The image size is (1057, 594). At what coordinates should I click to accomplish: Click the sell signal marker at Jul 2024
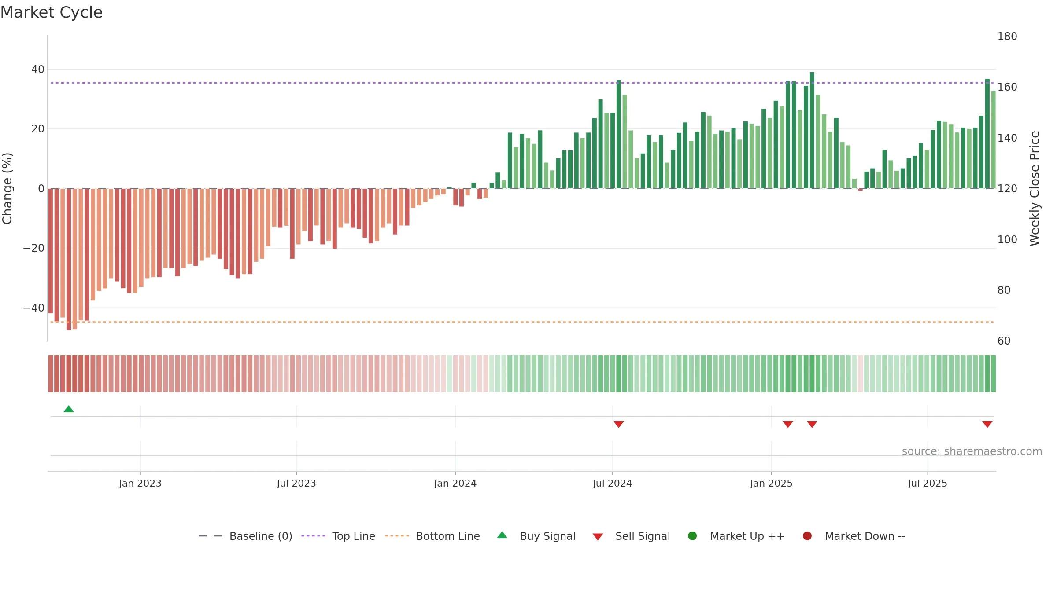[x=618, y=424]
